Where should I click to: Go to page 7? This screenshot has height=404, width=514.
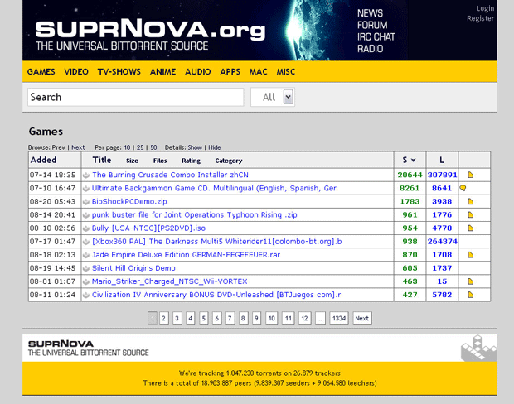[x=230, y=318]
